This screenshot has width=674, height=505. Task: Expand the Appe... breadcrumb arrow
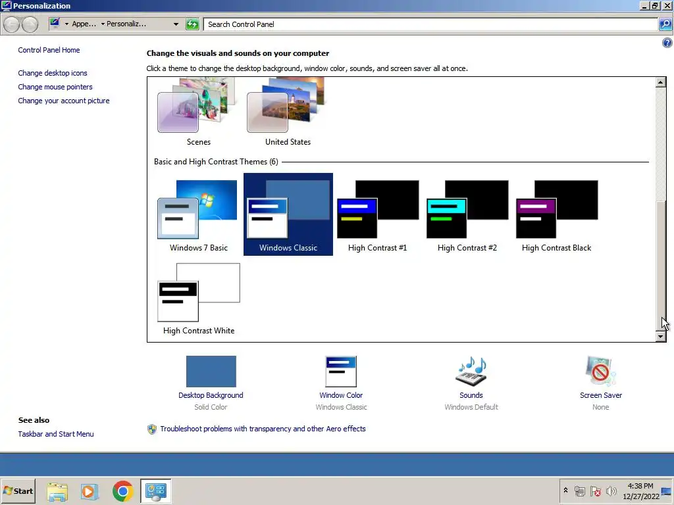(x=66, y=24)
